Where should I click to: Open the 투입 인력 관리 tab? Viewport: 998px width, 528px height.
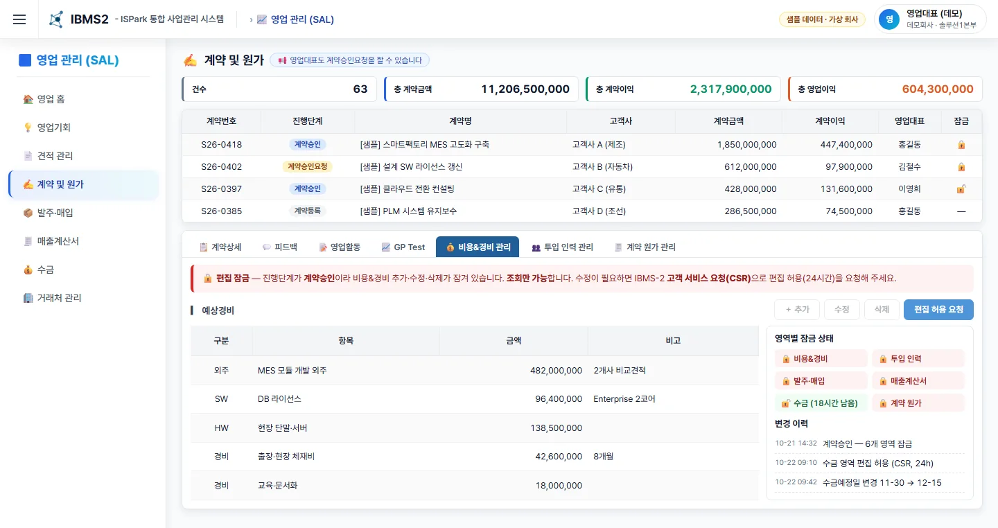[563, 247]
